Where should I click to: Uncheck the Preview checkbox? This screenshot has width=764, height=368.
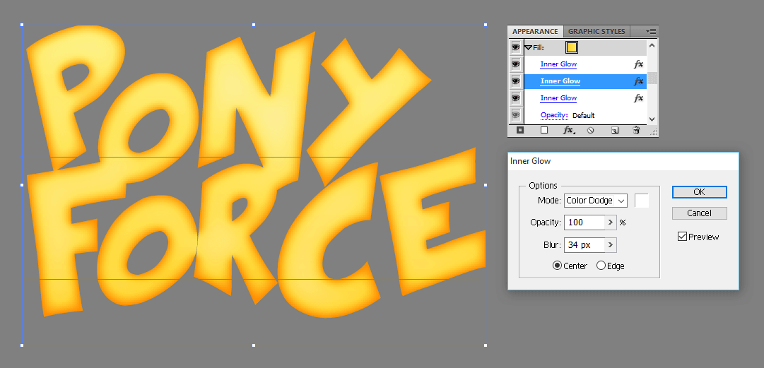pyautogui.click(x=682, y=237)
